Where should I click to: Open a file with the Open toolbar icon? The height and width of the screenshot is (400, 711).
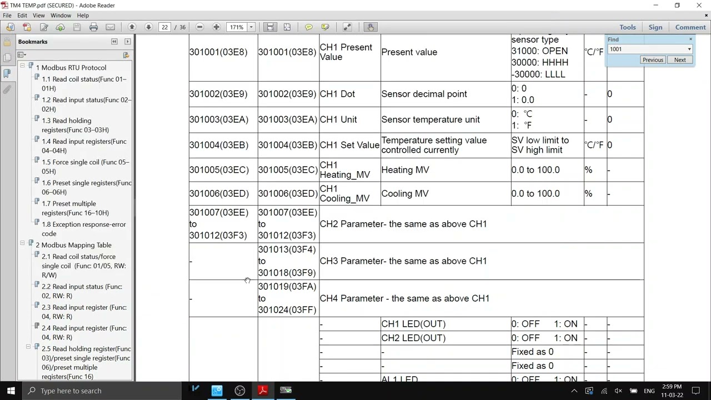[10, 27]
